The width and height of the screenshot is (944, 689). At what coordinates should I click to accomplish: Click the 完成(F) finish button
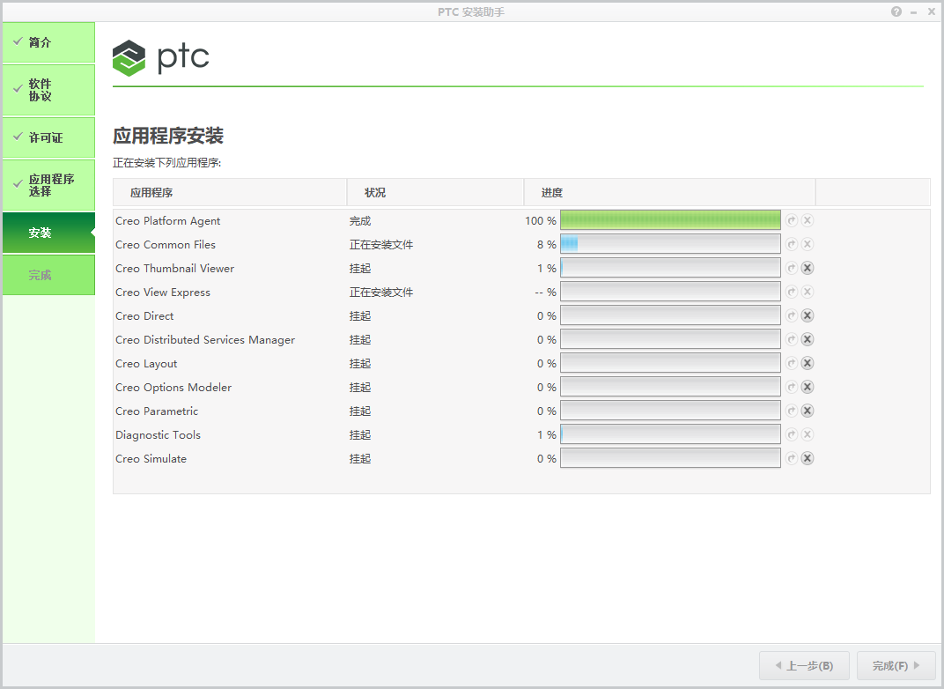point(896,665)
